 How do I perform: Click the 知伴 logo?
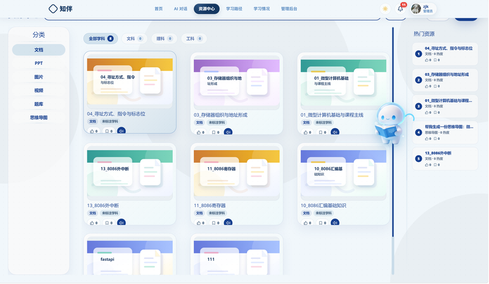(61, 9)
